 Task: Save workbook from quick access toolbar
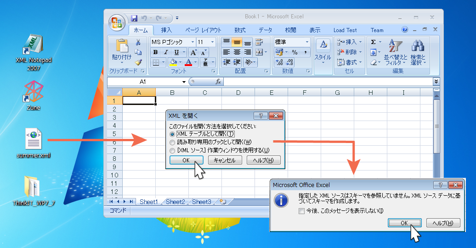134,18
